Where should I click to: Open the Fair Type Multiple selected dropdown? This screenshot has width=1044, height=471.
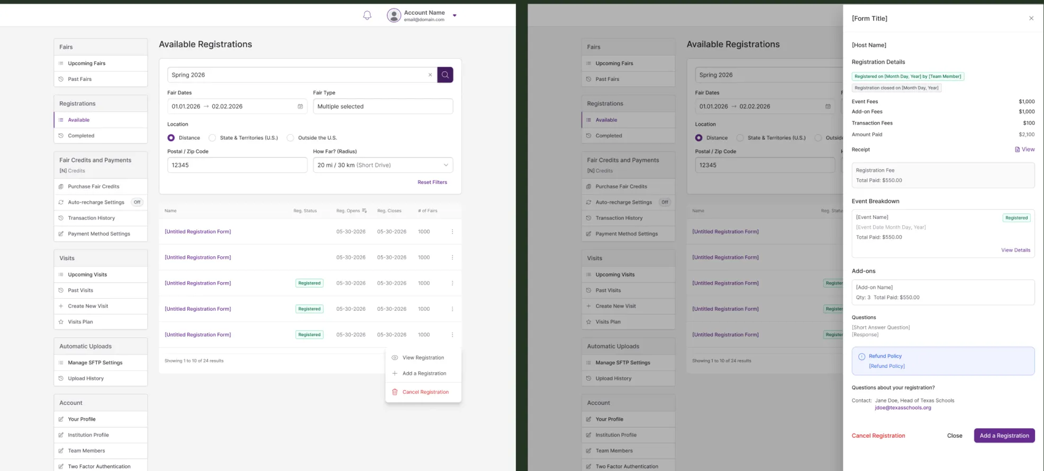coord(383,106)
